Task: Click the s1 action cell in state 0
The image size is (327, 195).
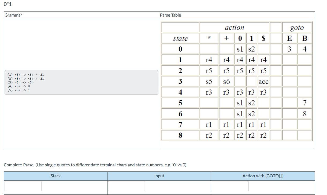Action: coord(239,49)
